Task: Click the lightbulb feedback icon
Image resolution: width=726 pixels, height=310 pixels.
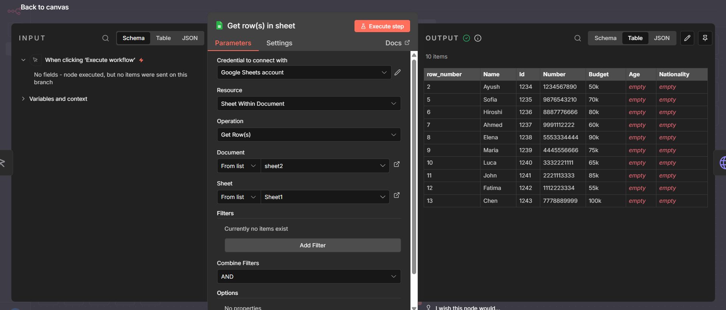Action: (x=428, y=307)
